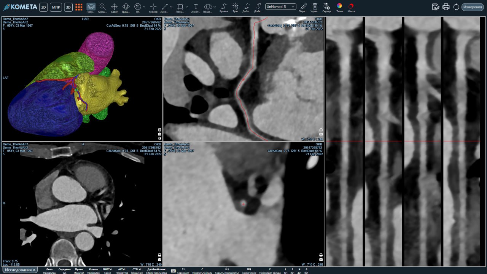Delete the vessel with trash icon
The width and height of the screenshot is (487, 274).
[315, 6]
